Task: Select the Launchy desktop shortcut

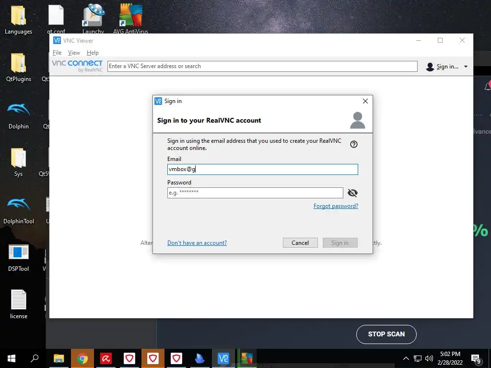Action: (x=93, y=19)
